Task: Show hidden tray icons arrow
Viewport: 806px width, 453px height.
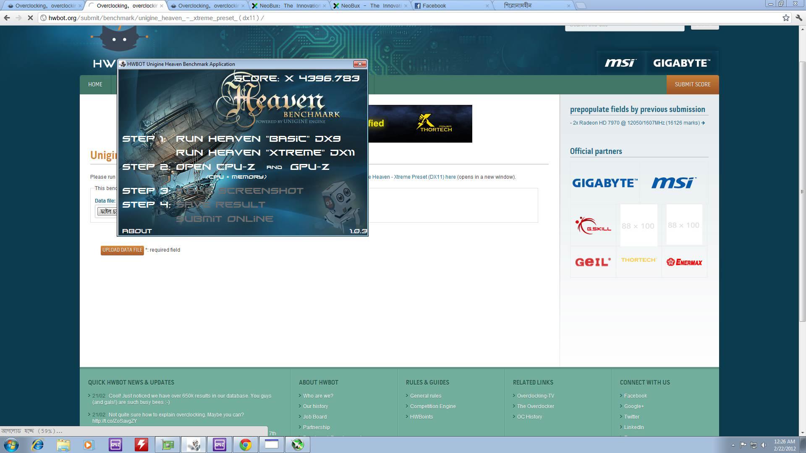Action: (733, 445)
